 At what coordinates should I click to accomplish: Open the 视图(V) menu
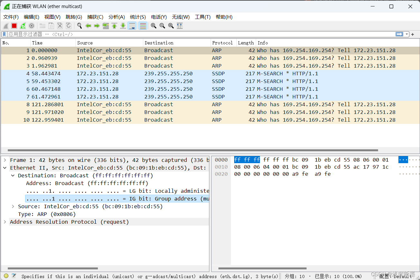tap(52, 17)
